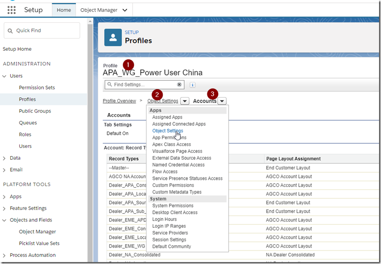Viewport: 381px width, 264px height.
Task: Open Roles in the sidebar
Action: click(x=25, y=135)
